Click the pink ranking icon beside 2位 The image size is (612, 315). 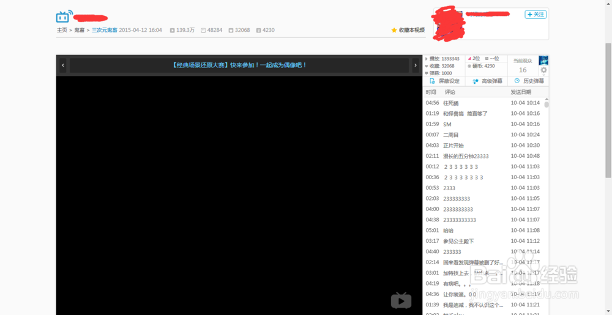469,59
